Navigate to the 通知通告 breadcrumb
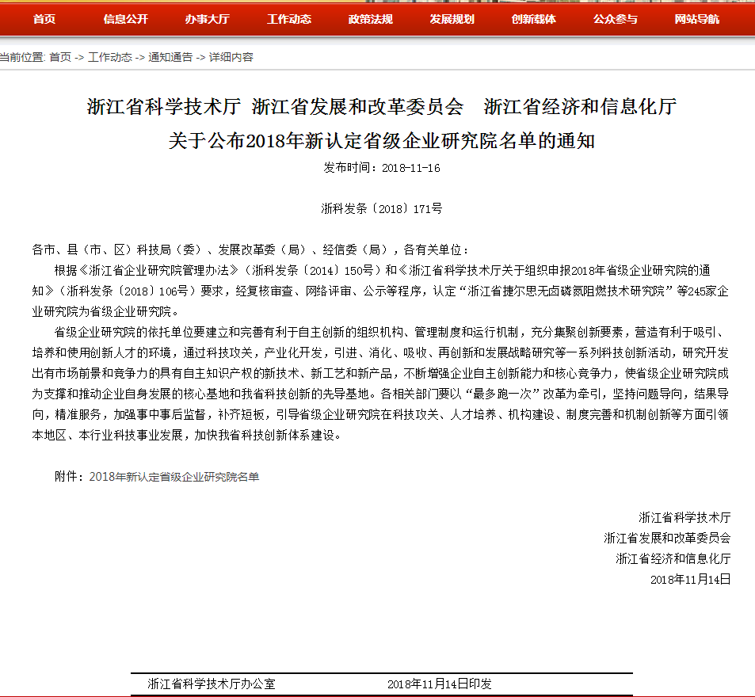 (170, 57)
